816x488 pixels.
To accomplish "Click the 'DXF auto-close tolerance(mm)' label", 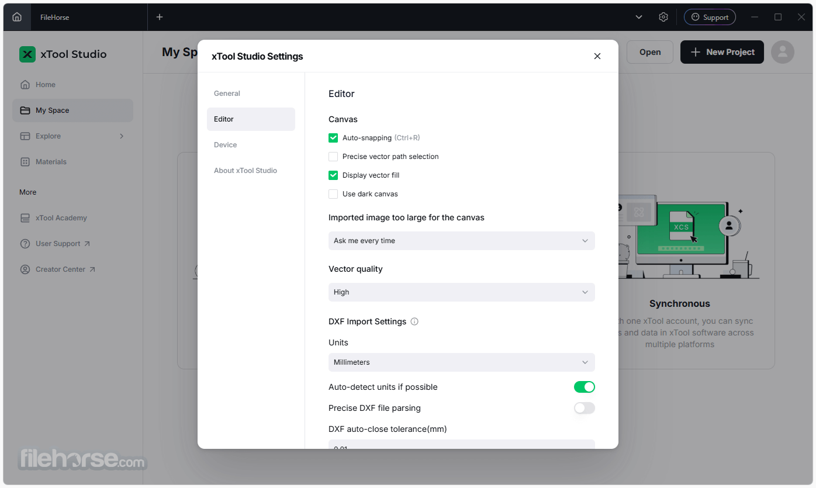I will tap(388, 429).
